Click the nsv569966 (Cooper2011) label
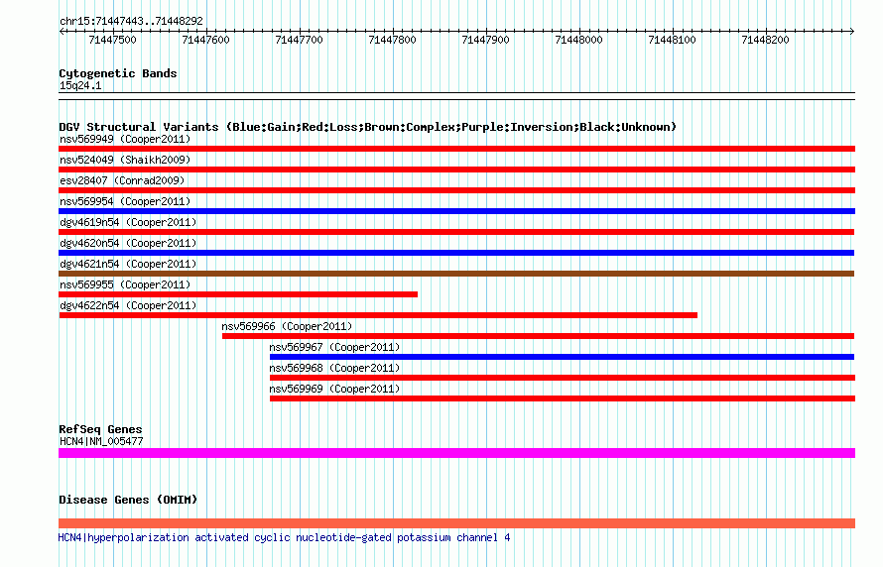This screenshot has height=567, width=883. (x=287, y=326)
